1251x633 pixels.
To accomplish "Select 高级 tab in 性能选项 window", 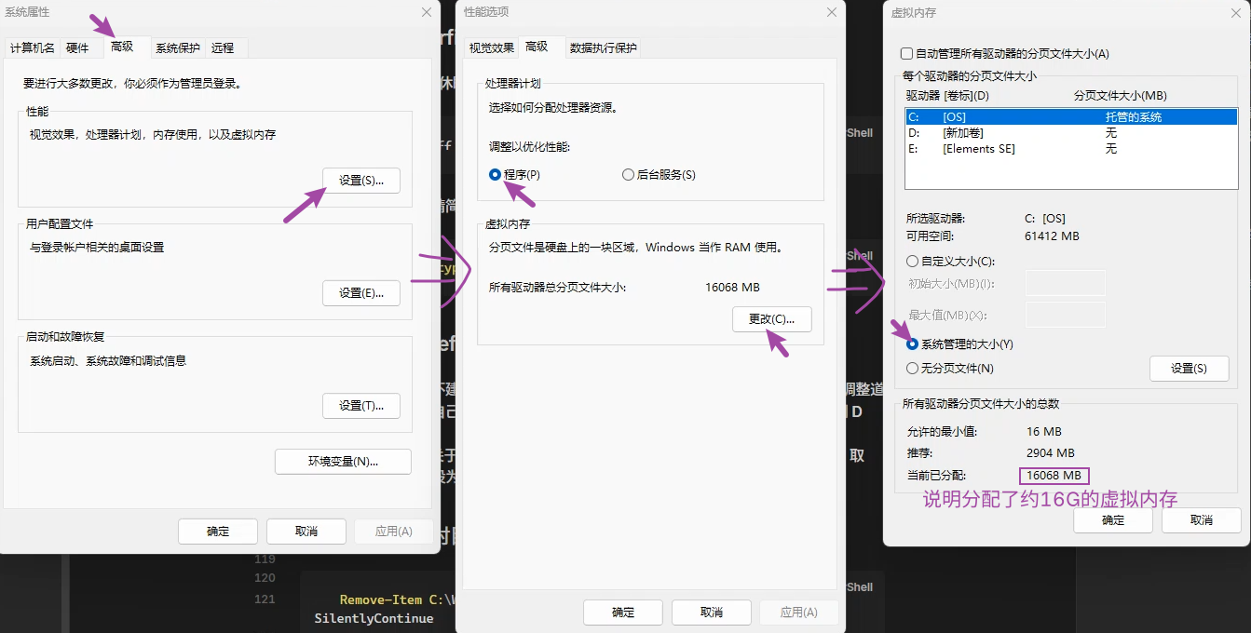I will coord(537,47).
